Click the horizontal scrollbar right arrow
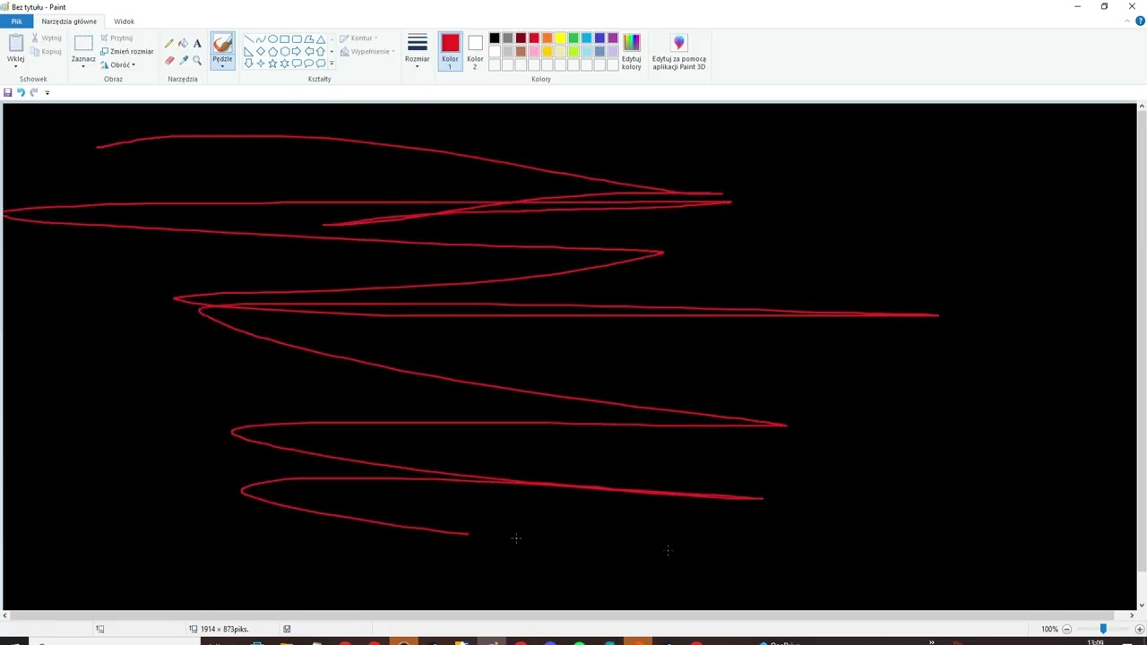 click(x=1131, y=615)
